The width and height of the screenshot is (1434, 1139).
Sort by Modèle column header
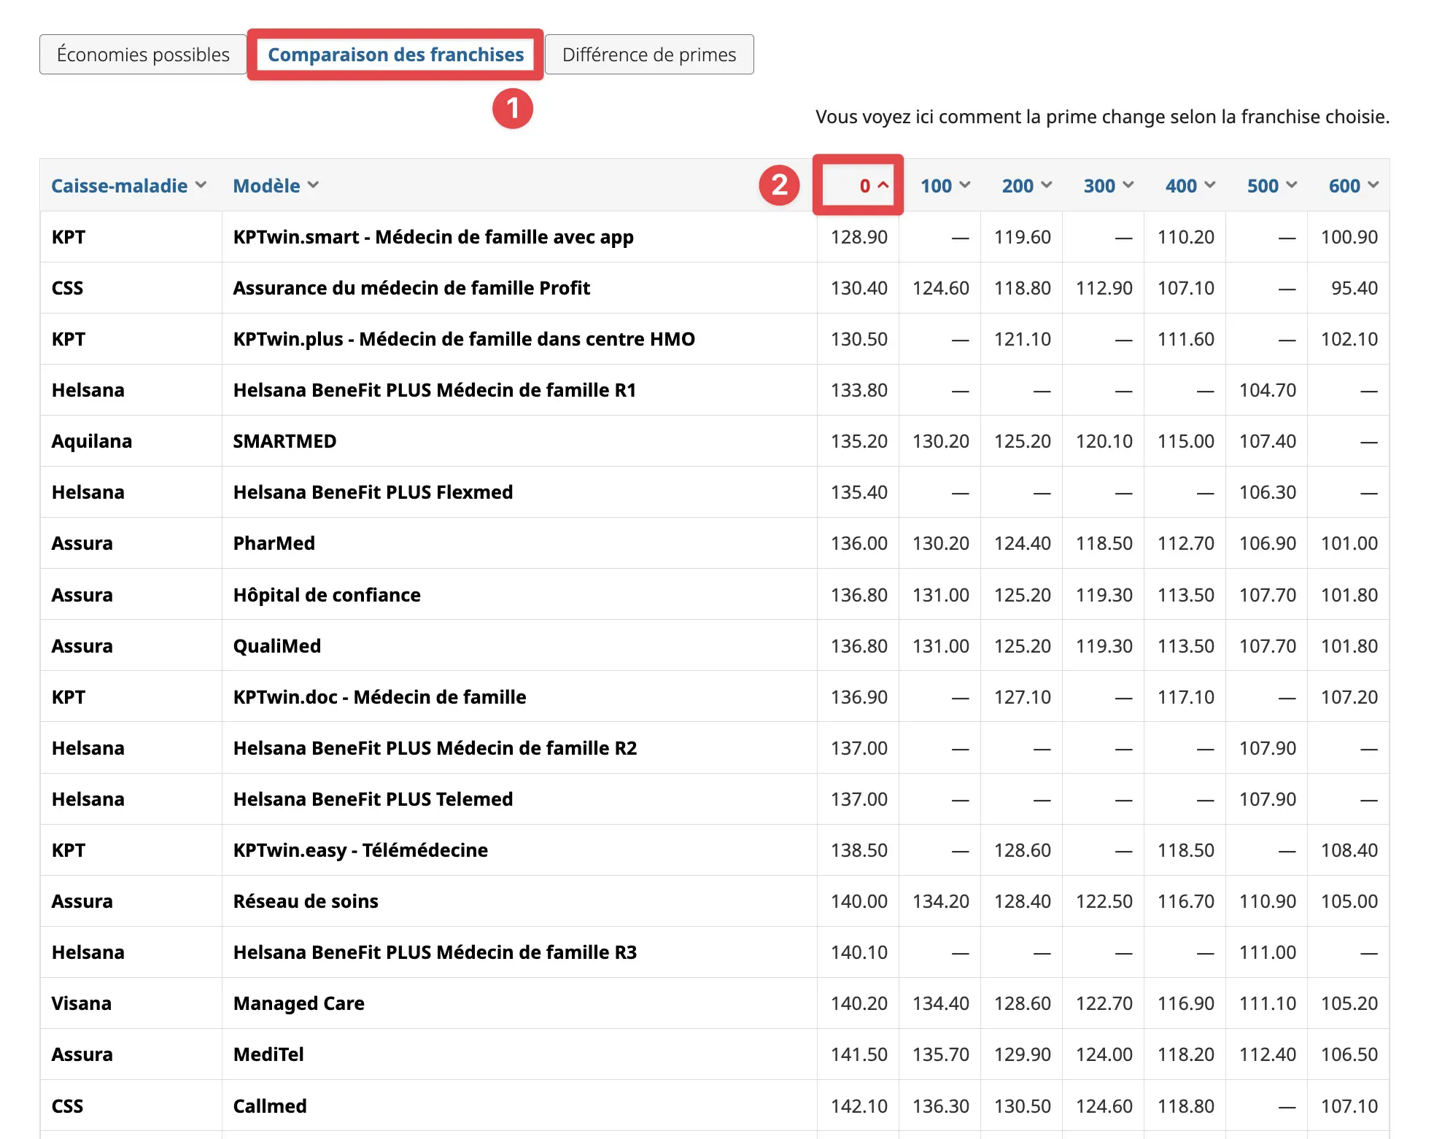click(x=276, y=186)
